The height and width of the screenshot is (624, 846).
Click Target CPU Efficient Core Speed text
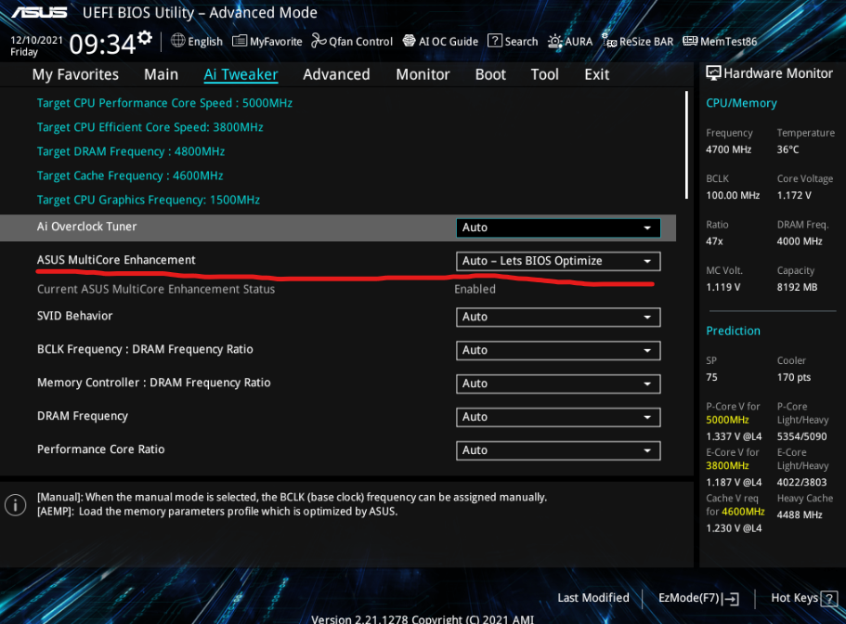coord(150,127)
